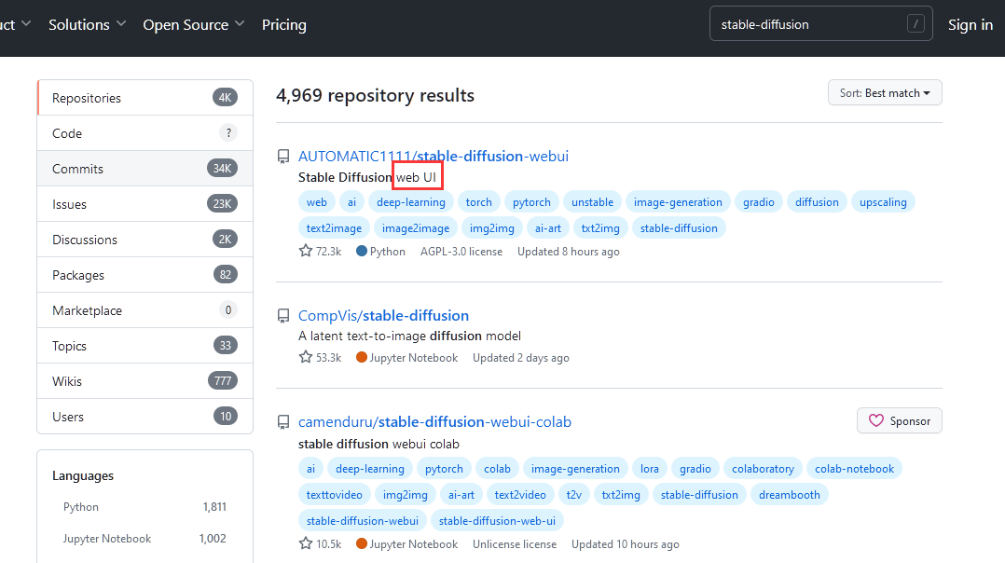Open the colab-notebook topic tag
This screenshot has width=1005, height=563.
click(x=854, y=468)
